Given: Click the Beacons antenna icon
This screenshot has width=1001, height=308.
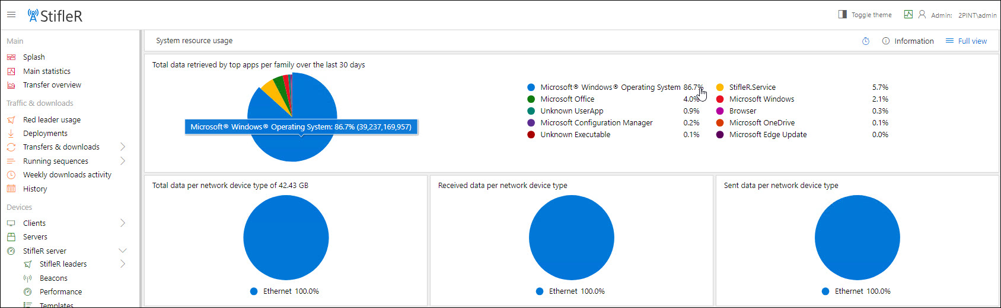Looking at the screenshot, I should point(27,278).
